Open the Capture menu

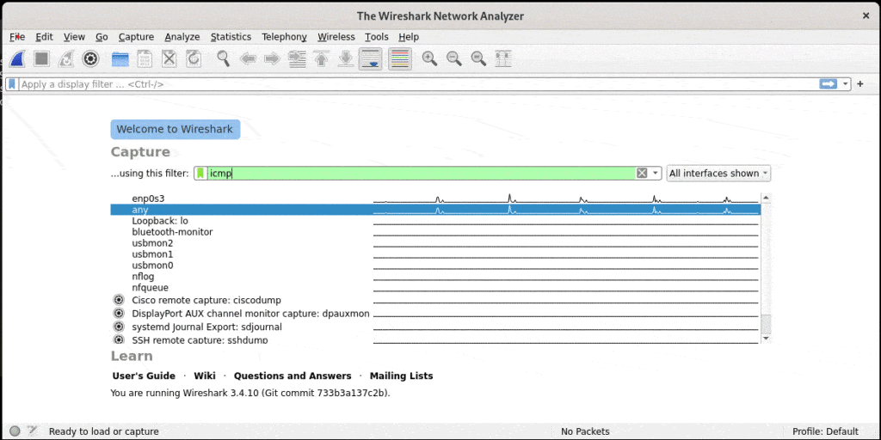136,37
